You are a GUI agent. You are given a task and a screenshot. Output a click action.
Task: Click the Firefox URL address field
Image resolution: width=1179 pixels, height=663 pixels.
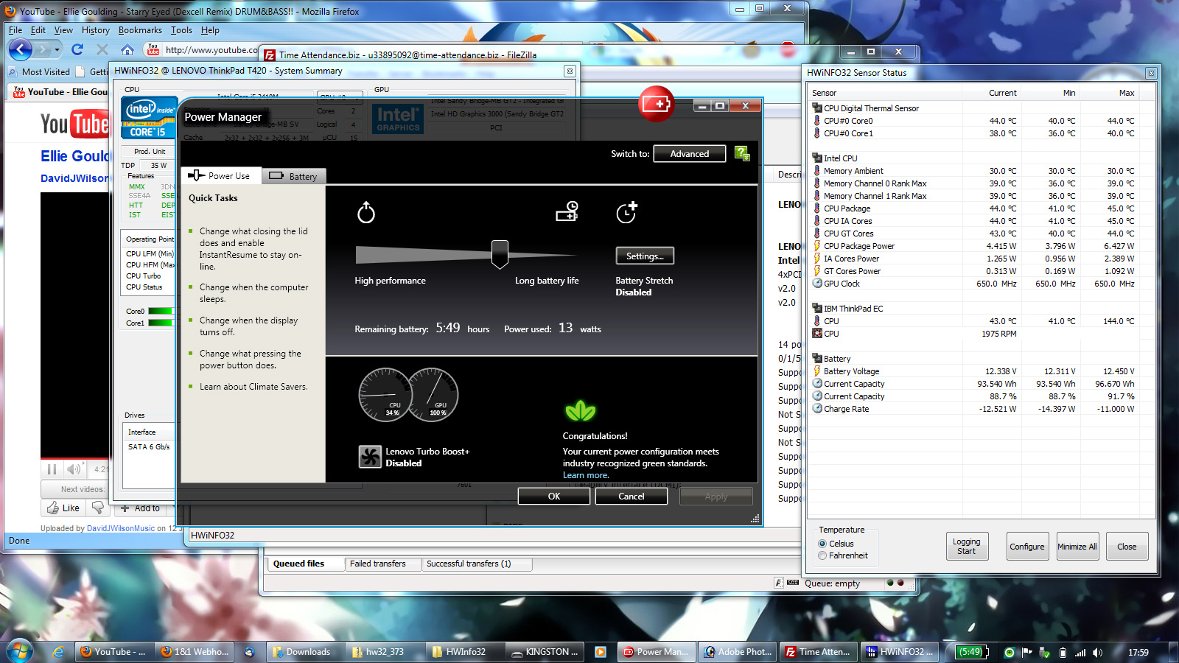211,50
